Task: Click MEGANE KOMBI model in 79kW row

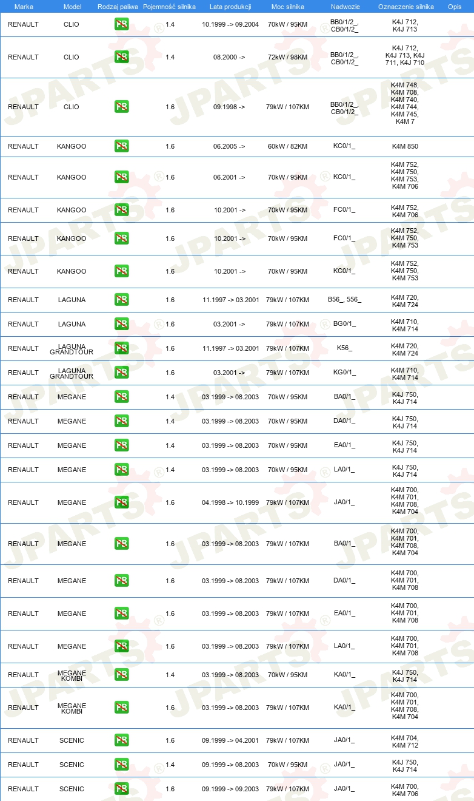Action: pyautogui.click(x=72, y=709)
